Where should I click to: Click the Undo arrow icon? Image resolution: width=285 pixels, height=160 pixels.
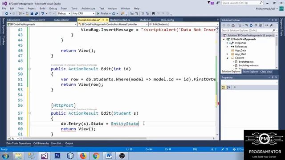coord(43,14)
